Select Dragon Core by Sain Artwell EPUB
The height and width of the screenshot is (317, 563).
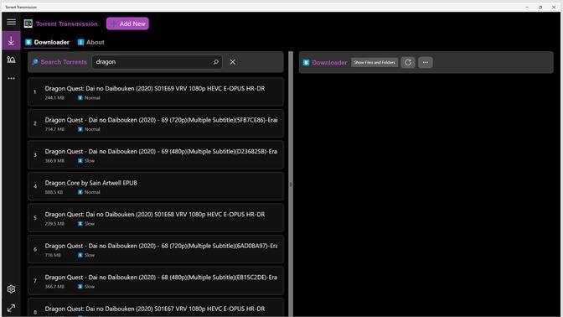click(156, 186)
